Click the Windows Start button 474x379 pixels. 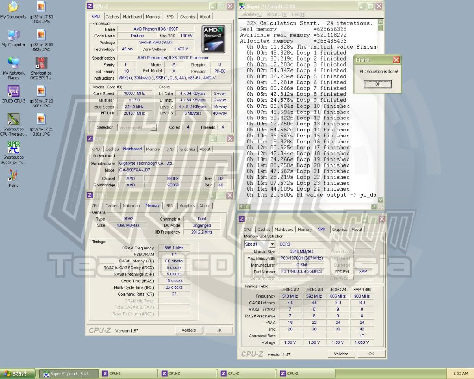coord(17,373)
